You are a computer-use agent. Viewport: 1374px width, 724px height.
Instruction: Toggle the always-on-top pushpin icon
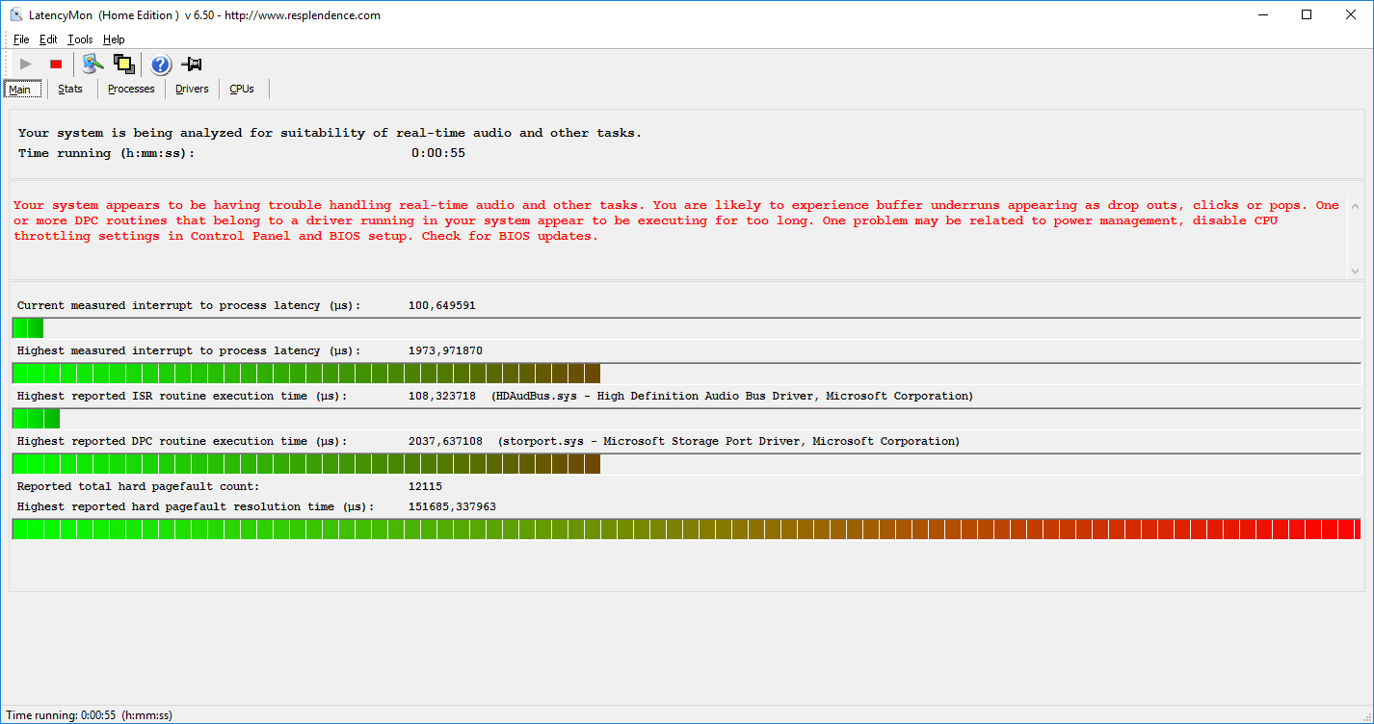(192, 65)
